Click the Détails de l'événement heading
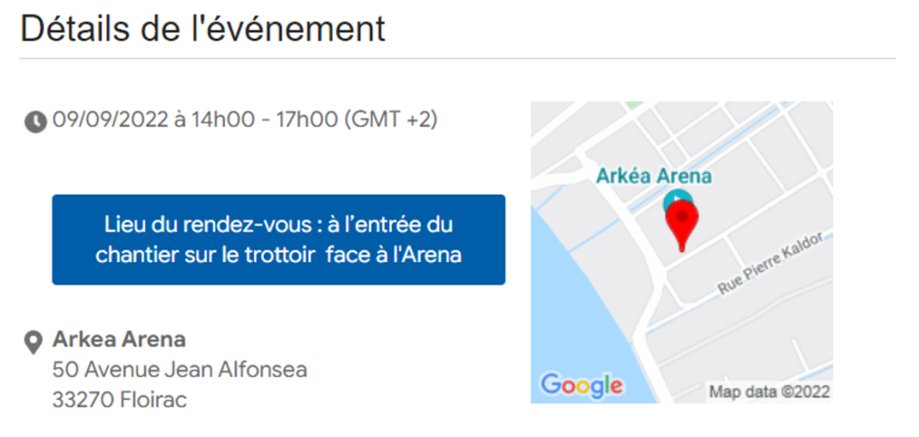This screenshot has width=919, height=437. pos(203,28)
